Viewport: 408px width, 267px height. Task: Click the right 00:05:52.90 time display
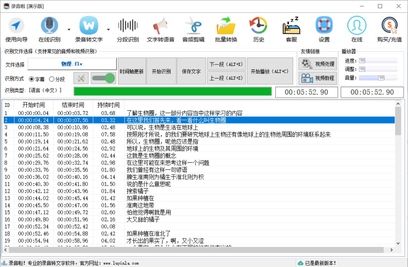click(x=372, y=92)
